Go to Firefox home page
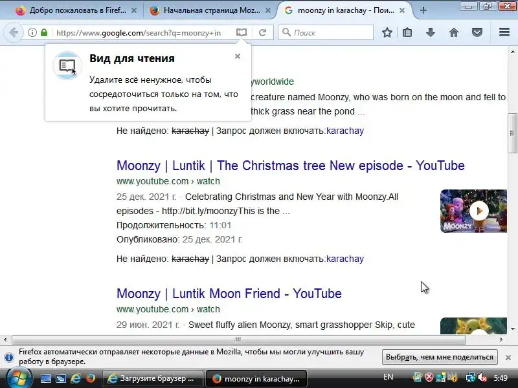This screenshot has width=518, height=388. (454, 32)
